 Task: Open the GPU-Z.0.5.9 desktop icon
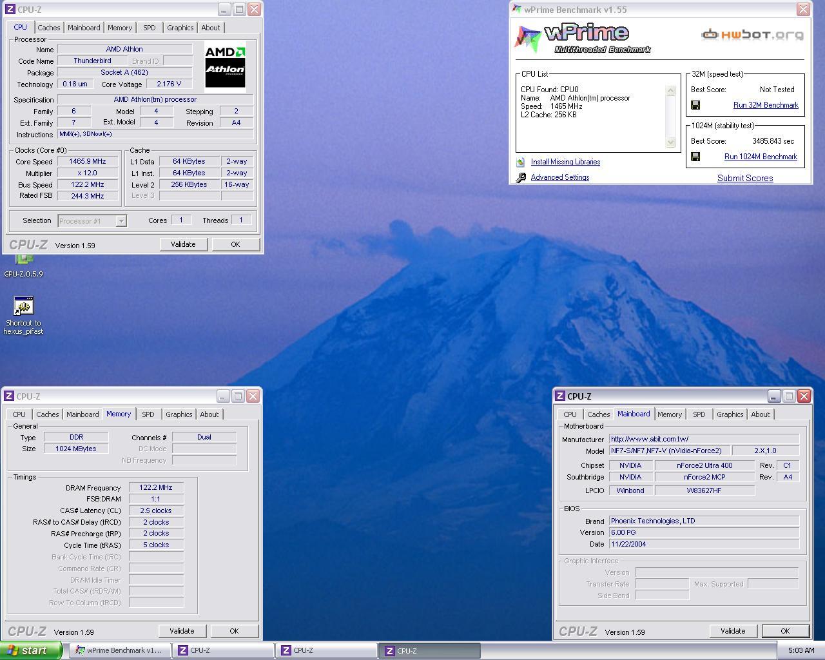24,266
